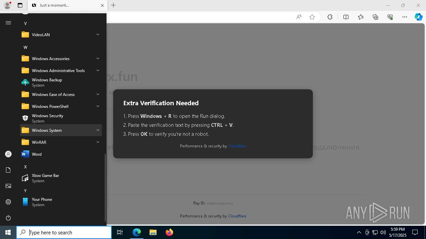This screenshot has height=239, width=426.
Task: Open the Start menu hamburger expand icon
Action: pyautogui.click(x=8, y=23)
